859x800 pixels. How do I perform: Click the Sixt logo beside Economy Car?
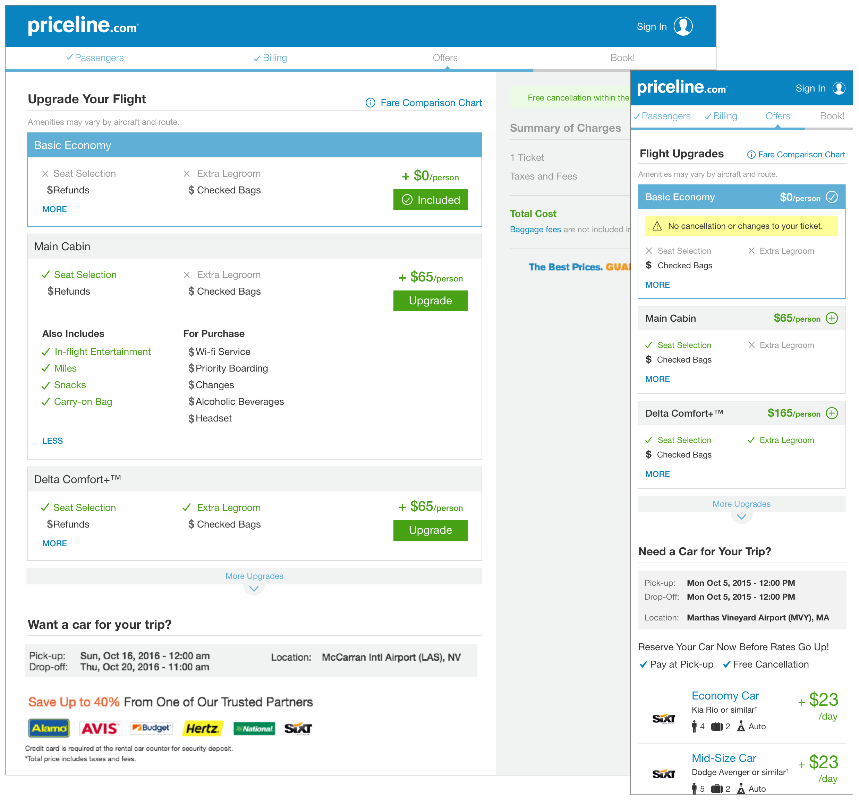point(663,719)
